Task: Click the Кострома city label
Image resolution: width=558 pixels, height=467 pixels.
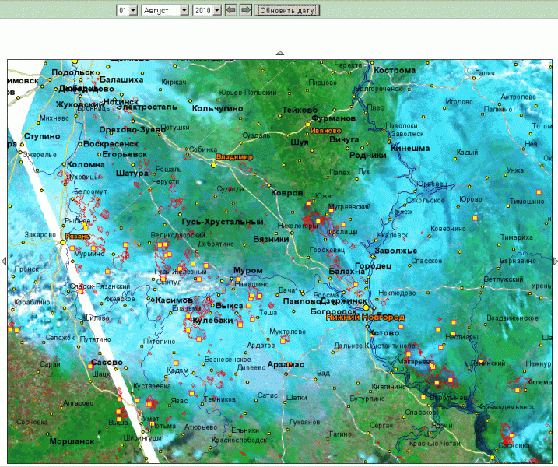Action: 395,70
